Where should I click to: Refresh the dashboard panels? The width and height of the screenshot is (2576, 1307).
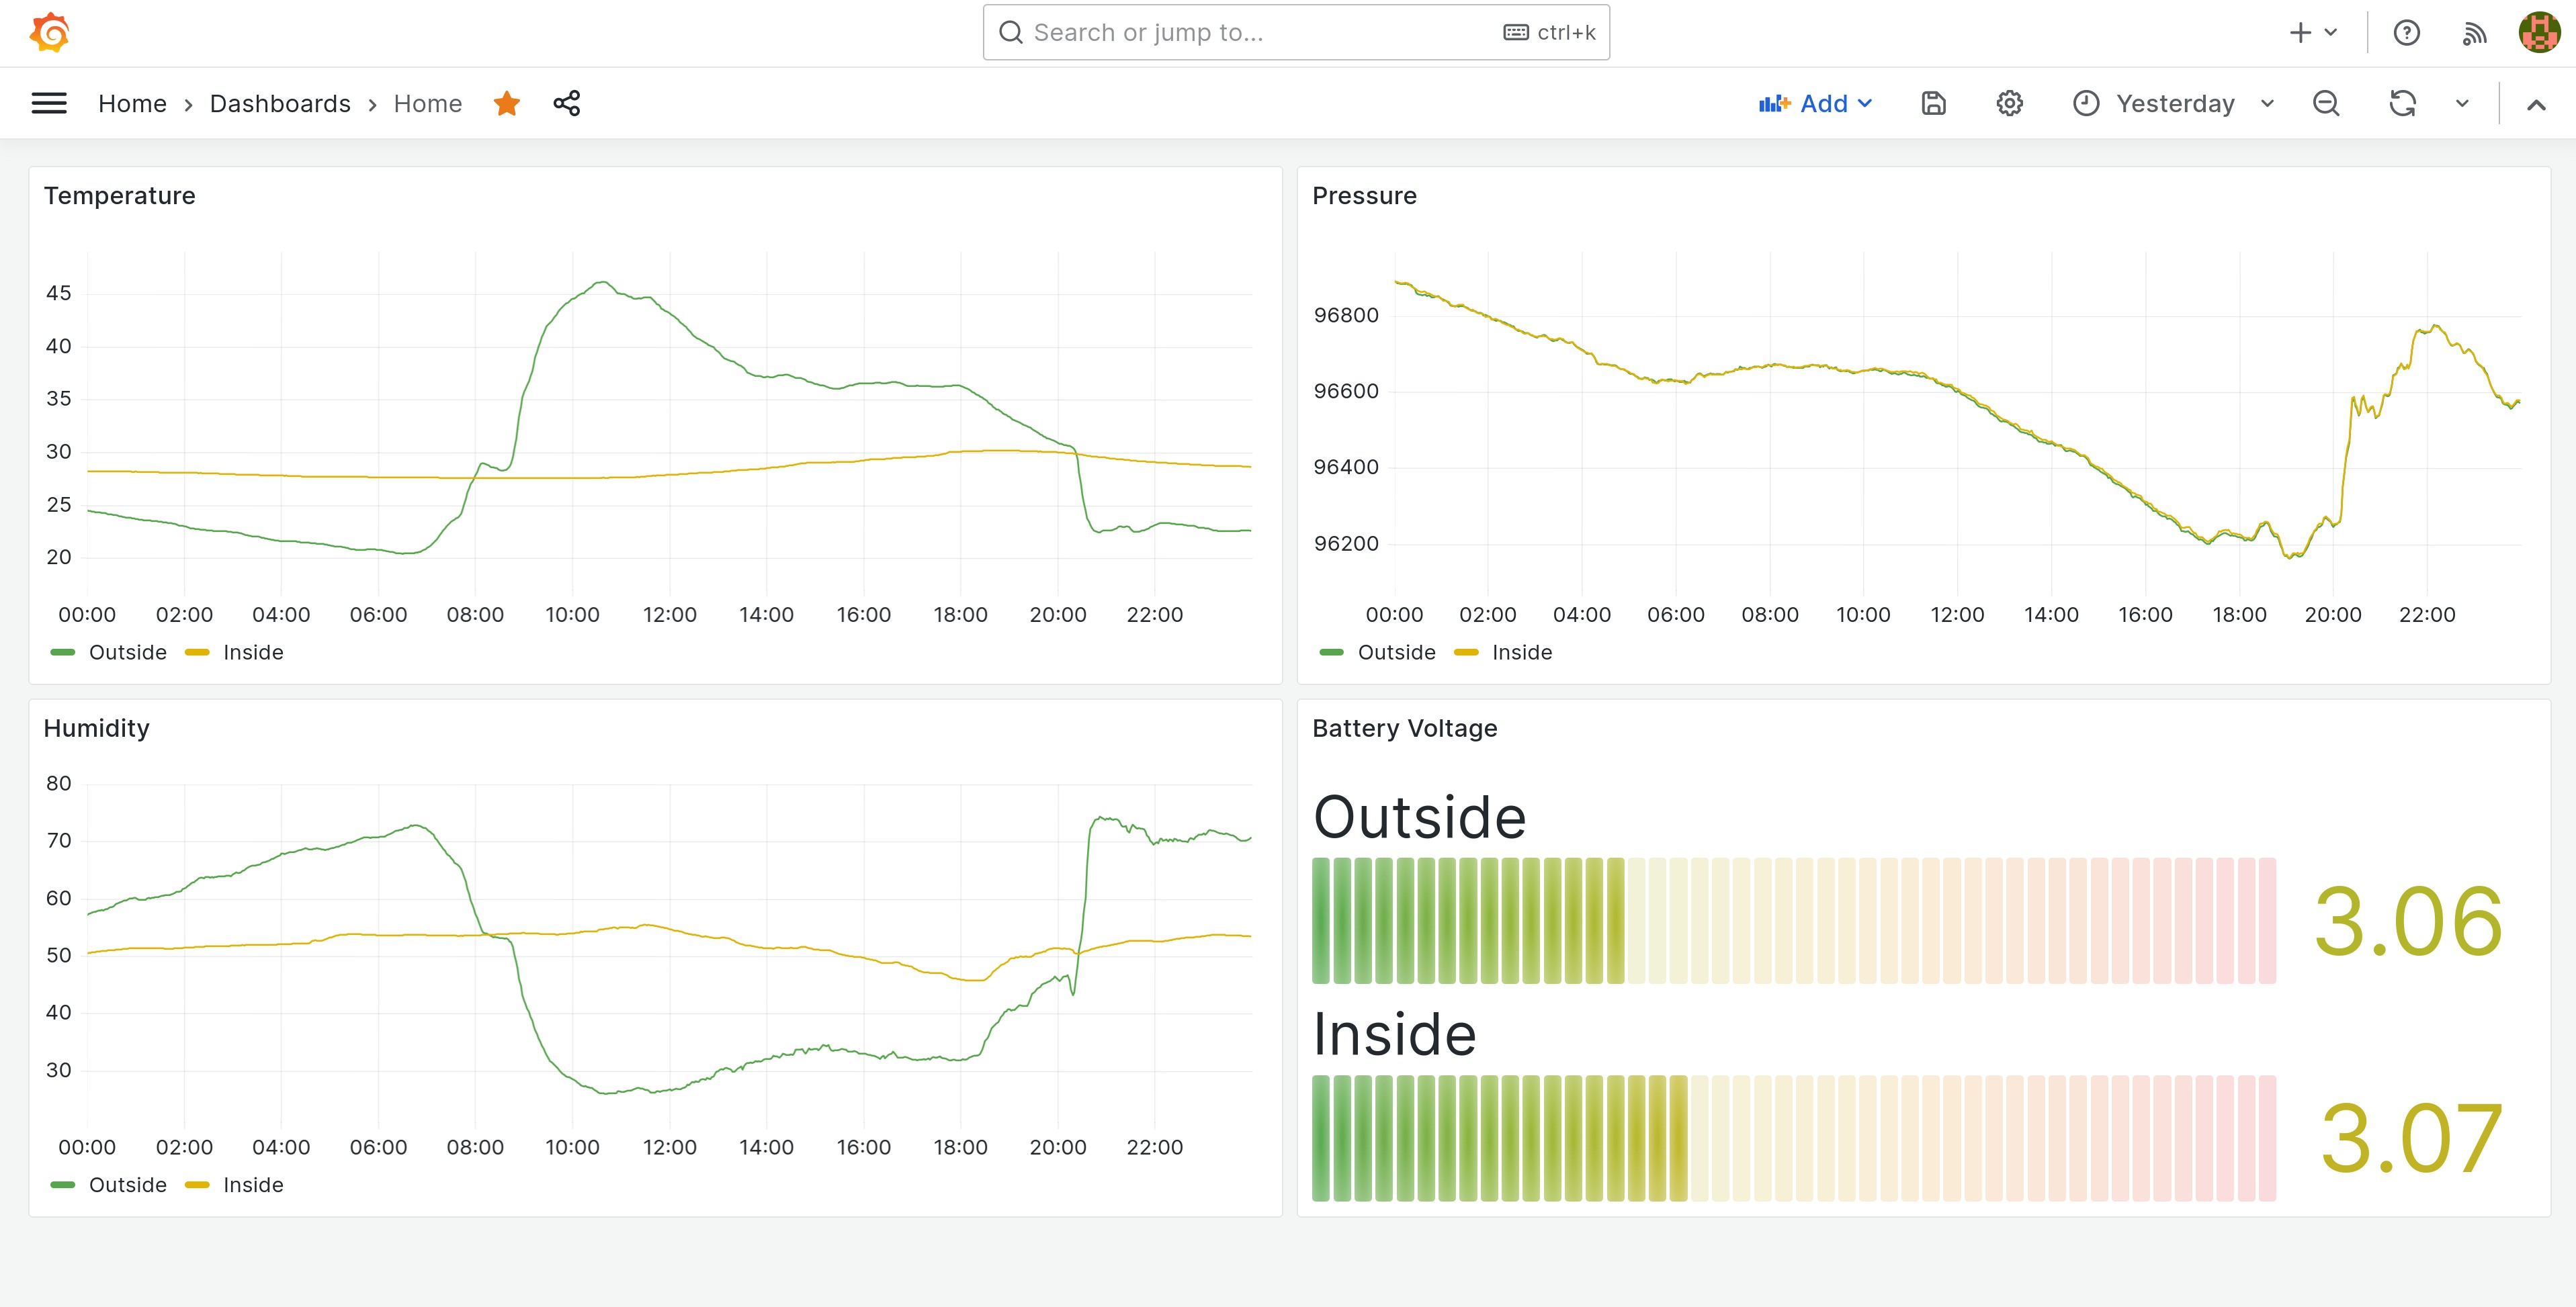tap(2403, 103)
